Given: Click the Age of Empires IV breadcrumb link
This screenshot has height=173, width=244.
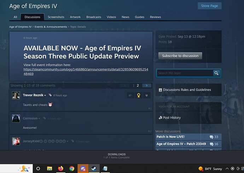Looking at the screenshot, I should tap(20, 27).
